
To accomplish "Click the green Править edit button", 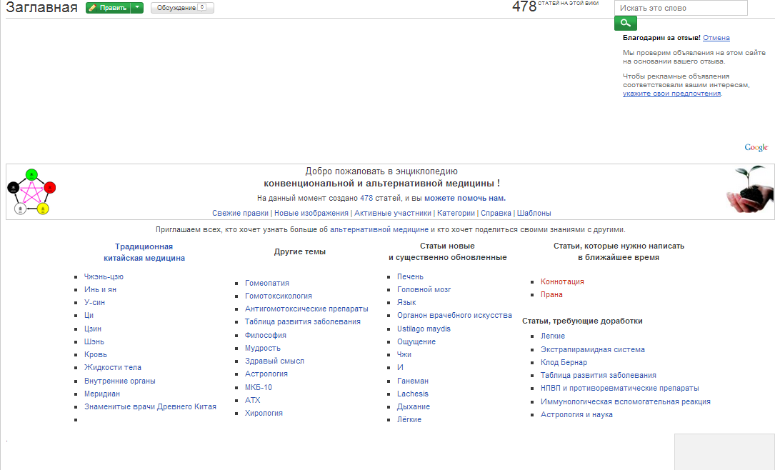I will (x=108, y=8).
